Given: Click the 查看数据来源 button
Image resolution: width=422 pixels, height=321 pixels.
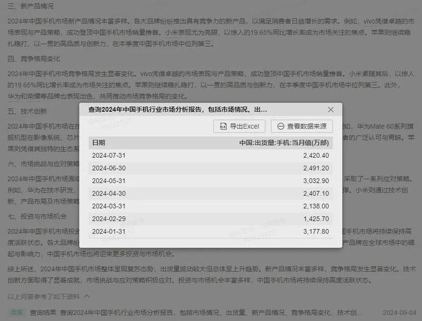Looking at the screenshot, I should point(302,126).
